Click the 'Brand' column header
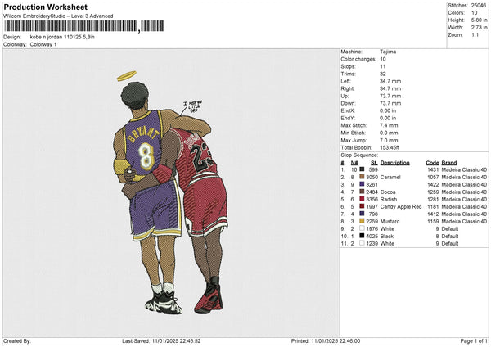 449,163
